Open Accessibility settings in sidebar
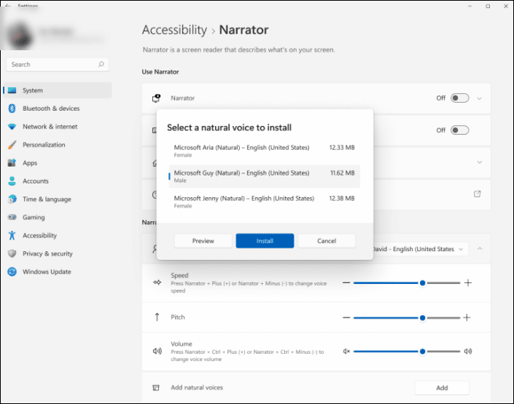 [x=58, y=235]
